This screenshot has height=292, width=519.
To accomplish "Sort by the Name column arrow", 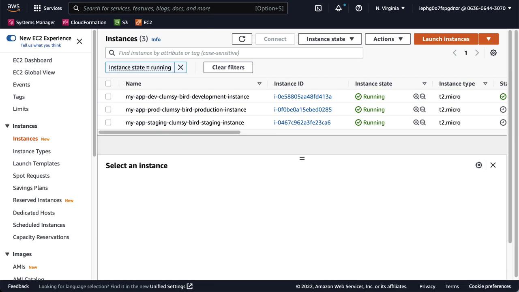I will point(259,84).
